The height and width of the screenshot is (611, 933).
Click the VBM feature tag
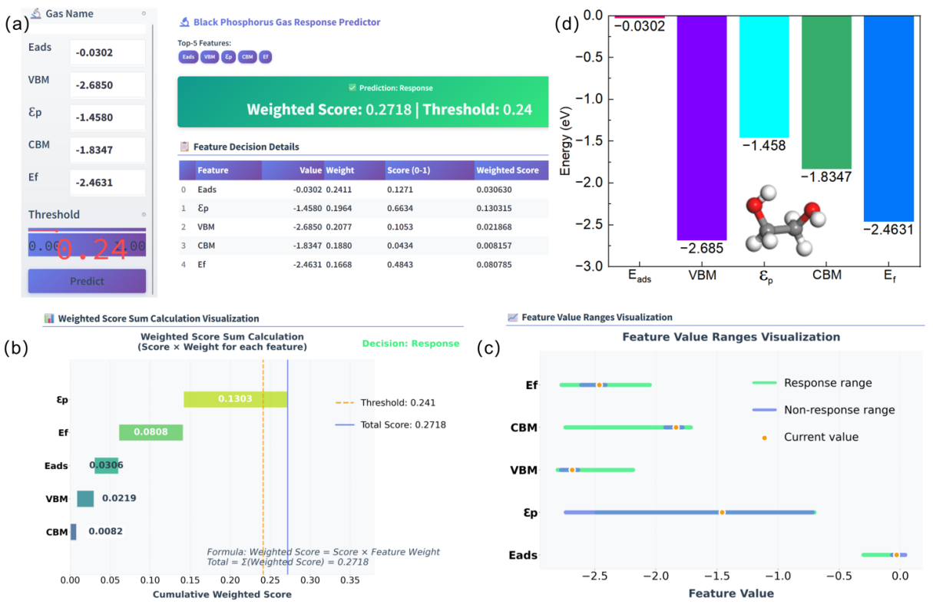[209, 57]
